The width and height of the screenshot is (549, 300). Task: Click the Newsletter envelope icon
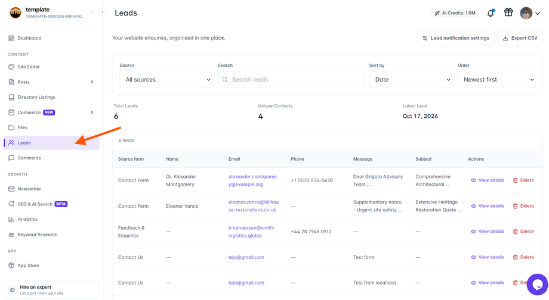[11, 189]
